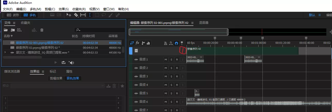This screenshot has height=112, width=332.
Task: Select the Lasso Selection tool
Action: point(104,15)
